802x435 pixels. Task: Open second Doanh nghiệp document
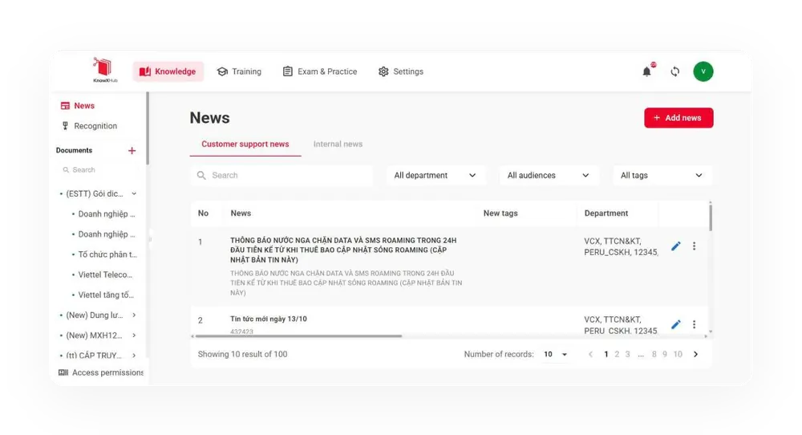[107, 234]
